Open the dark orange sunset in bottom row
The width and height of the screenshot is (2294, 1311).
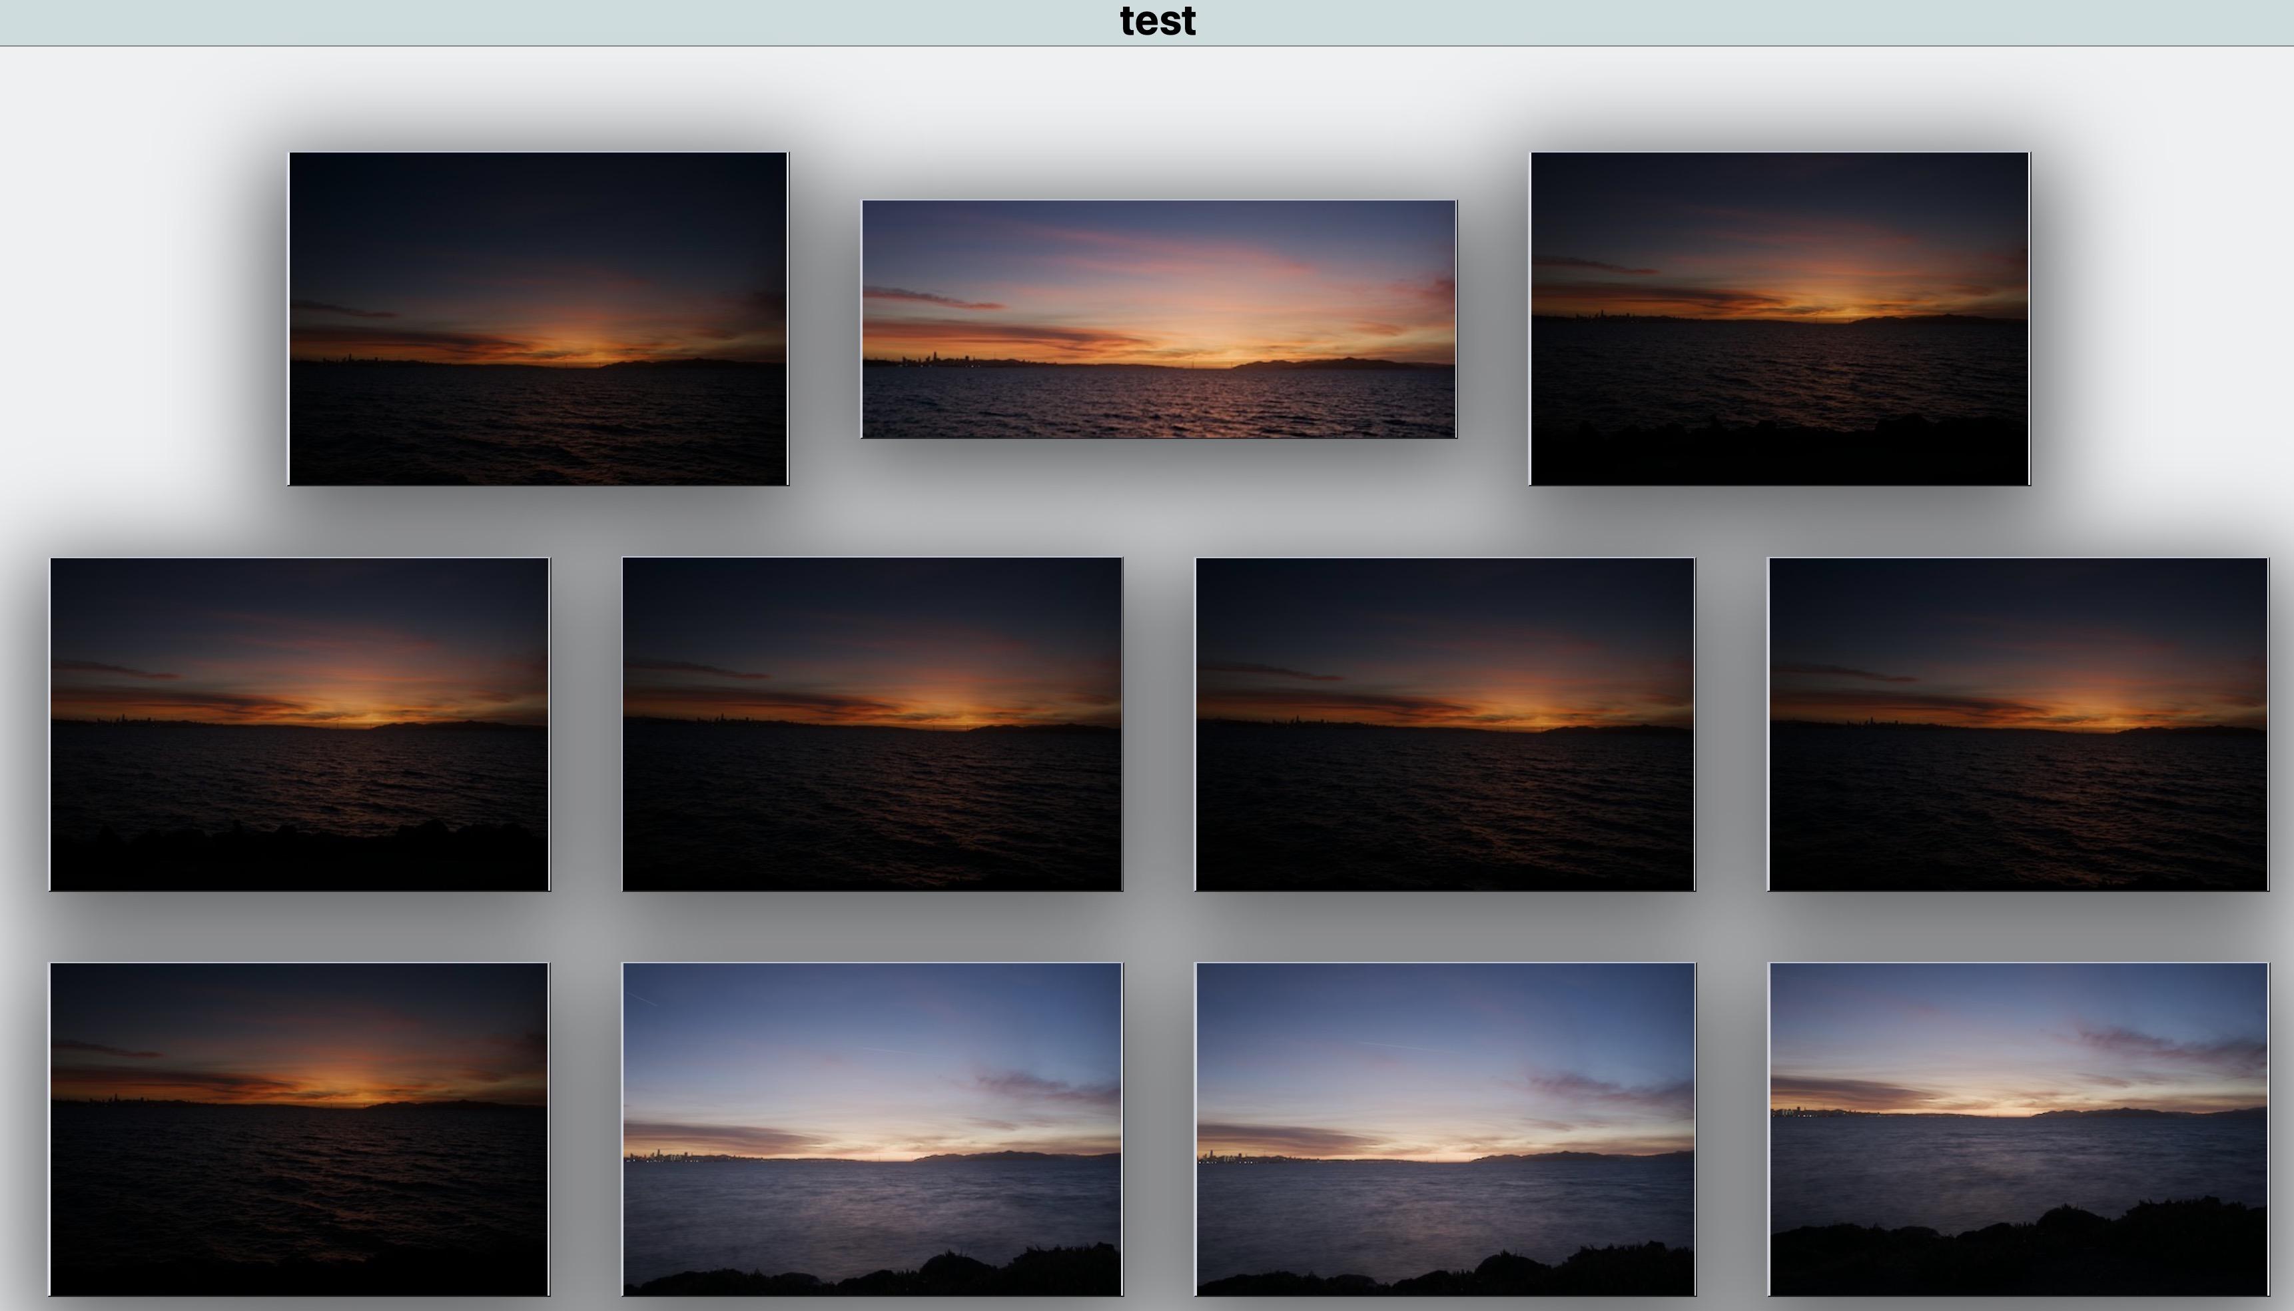(x=299, y=1129)
